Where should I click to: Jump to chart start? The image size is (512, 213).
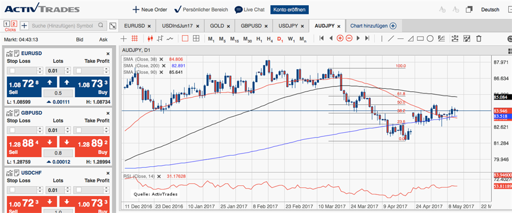(x=321, y=39)
